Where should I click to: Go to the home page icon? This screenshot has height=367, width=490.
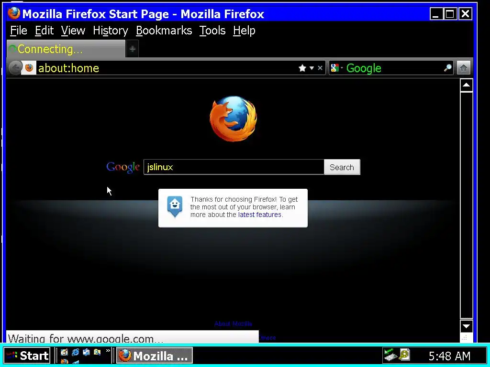(x=463, y=68)
